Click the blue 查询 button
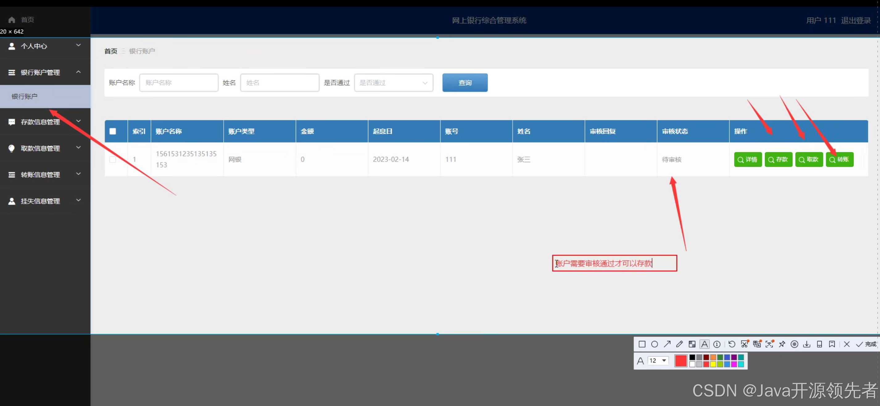This screenshot has height=406, width=880. click(x=465, y=83)
